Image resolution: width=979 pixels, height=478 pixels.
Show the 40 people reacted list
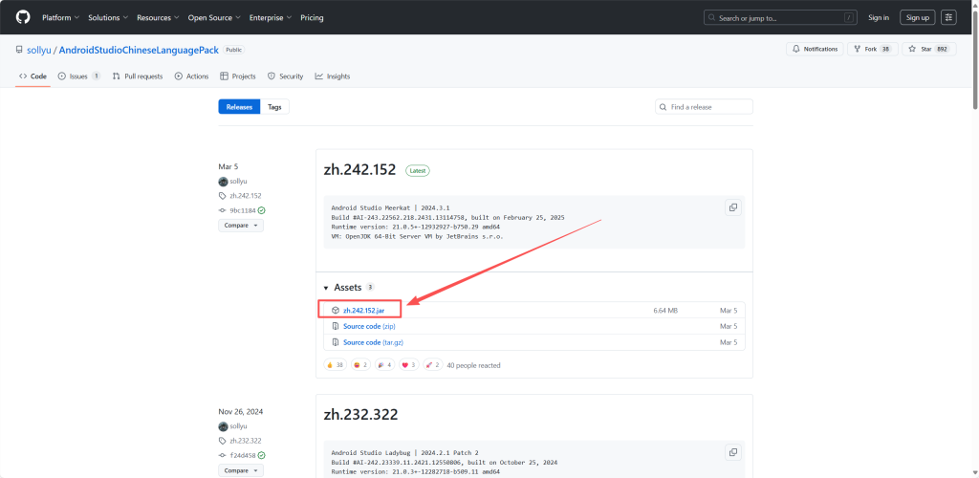473,365
